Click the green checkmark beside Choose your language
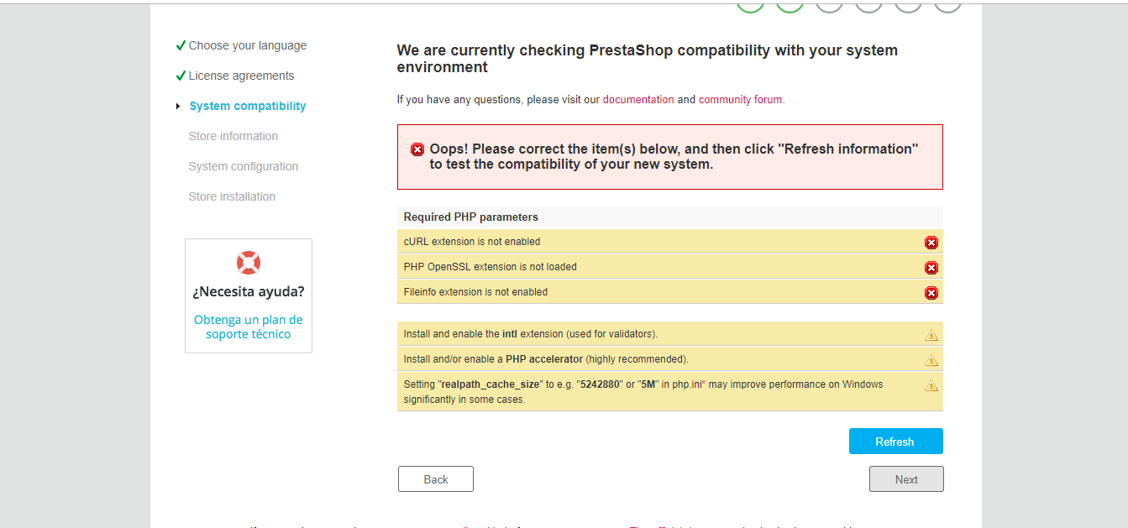 (181, 45)
